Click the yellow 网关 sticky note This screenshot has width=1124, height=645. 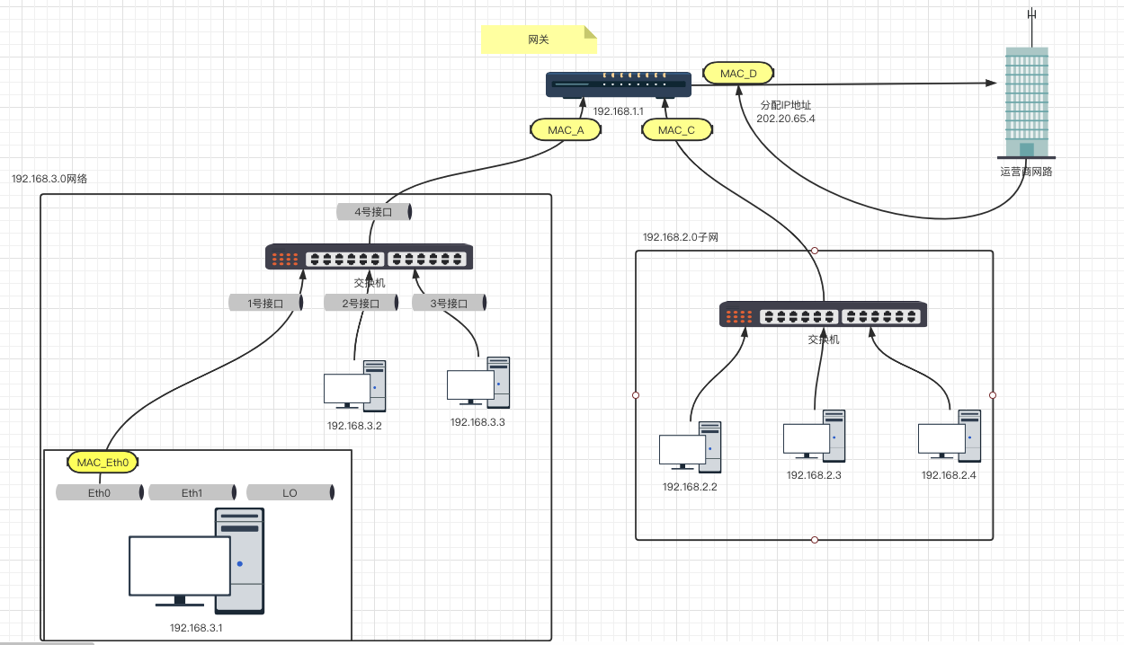[539, 40]
